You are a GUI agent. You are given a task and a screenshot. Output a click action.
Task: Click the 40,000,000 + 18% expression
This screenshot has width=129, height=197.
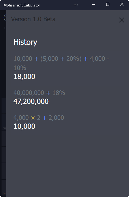point(39,93)
